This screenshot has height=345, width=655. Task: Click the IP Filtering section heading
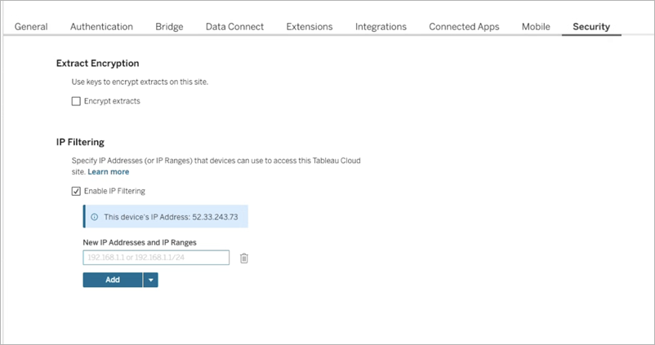80,142
